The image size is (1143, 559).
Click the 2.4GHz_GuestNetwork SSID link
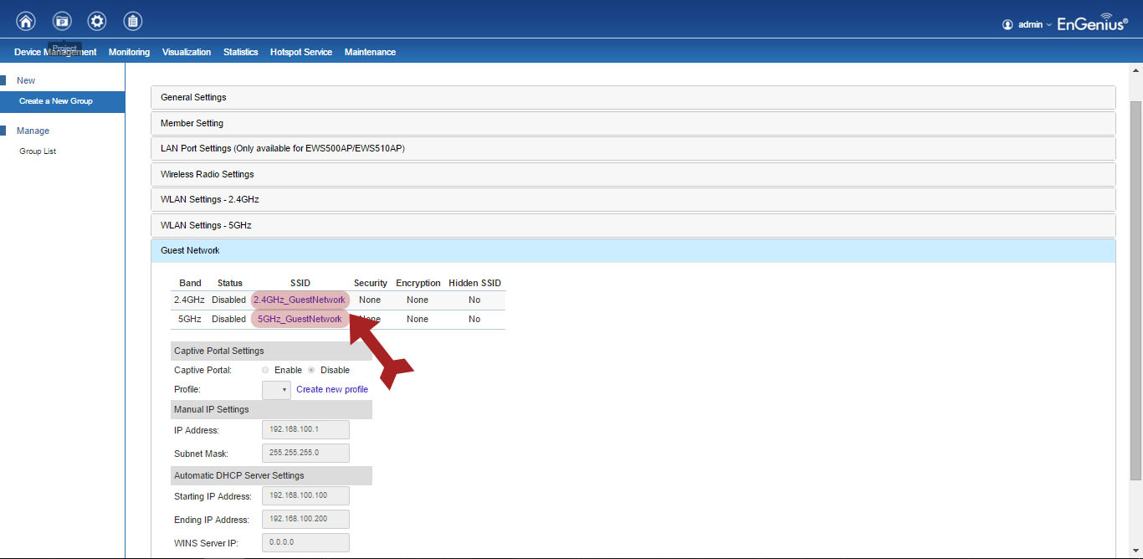tap(299, 300)
